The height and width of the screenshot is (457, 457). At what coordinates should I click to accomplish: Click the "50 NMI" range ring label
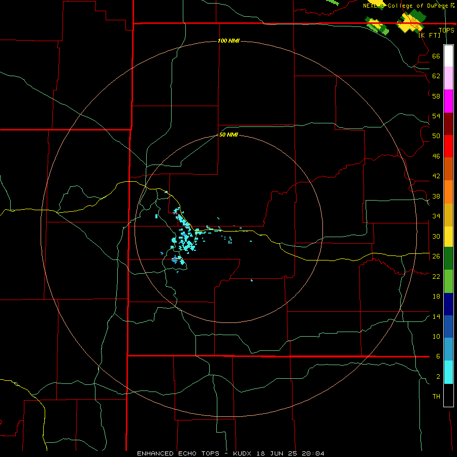click(228, 135)
